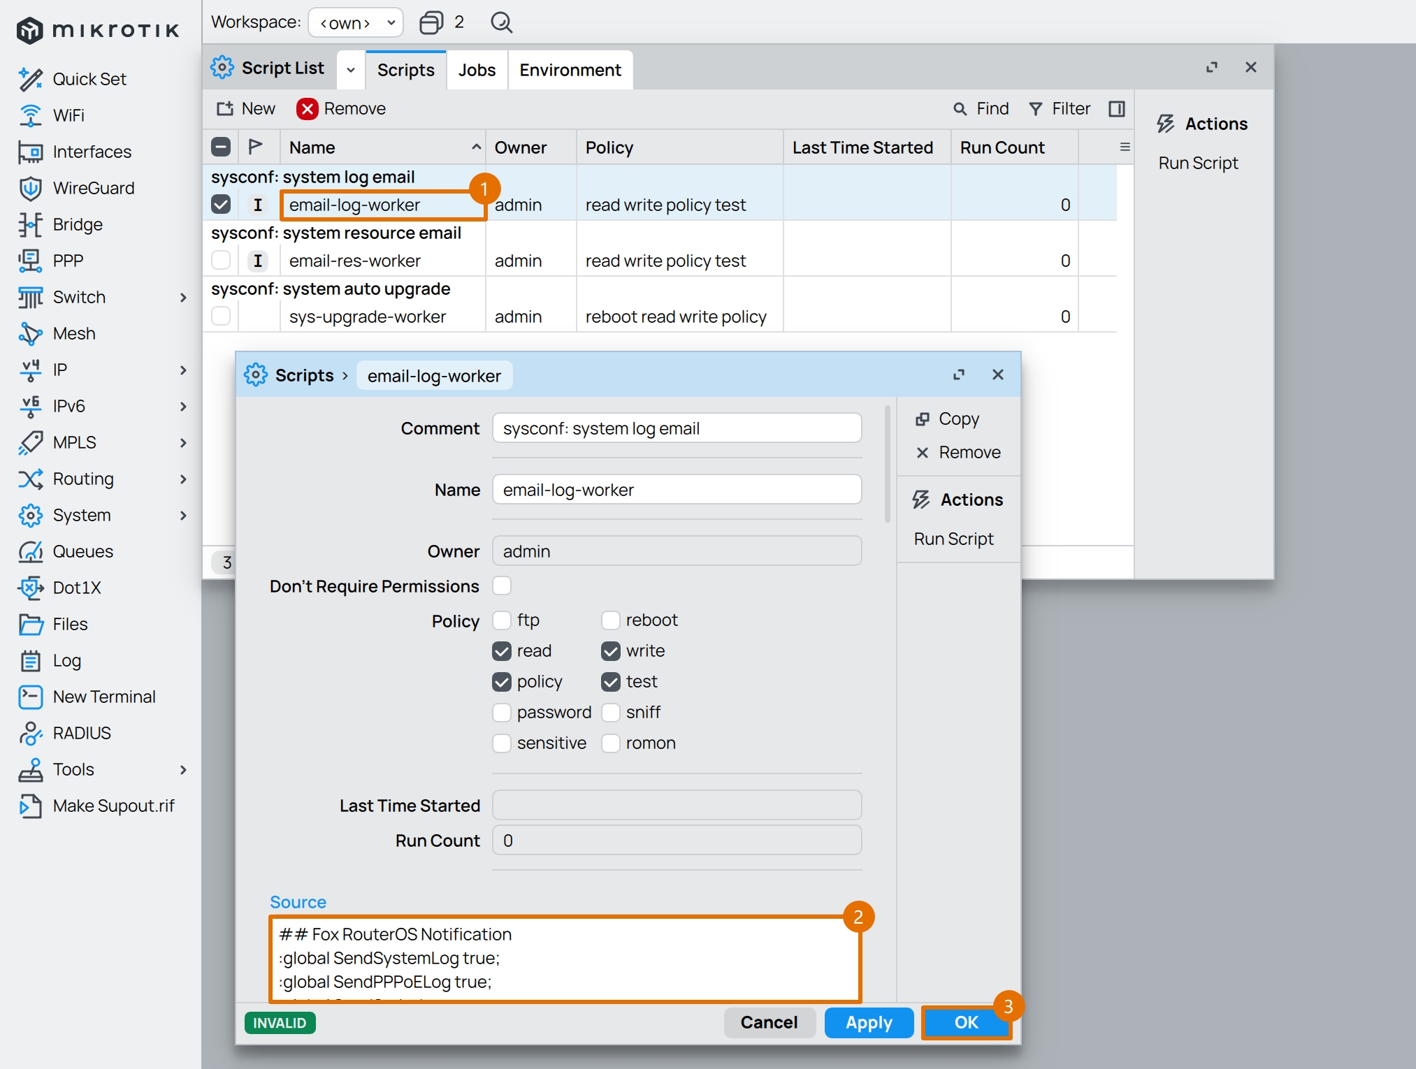Open the WiFi menu icon
Screen dimensions: 1416x1069
point(30,115)
